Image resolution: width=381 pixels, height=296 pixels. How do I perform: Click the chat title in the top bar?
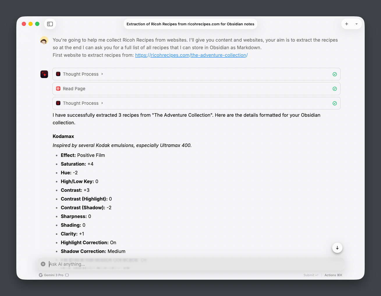pyautogui.click(x=190, y=24)
